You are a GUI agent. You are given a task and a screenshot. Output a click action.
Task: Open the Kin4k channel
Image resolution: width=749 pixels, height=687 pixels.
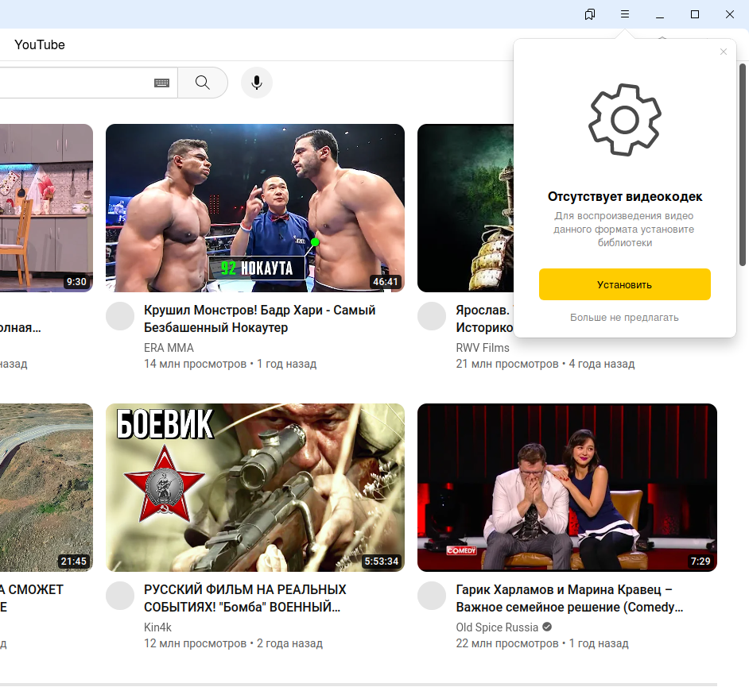(157, 627)
